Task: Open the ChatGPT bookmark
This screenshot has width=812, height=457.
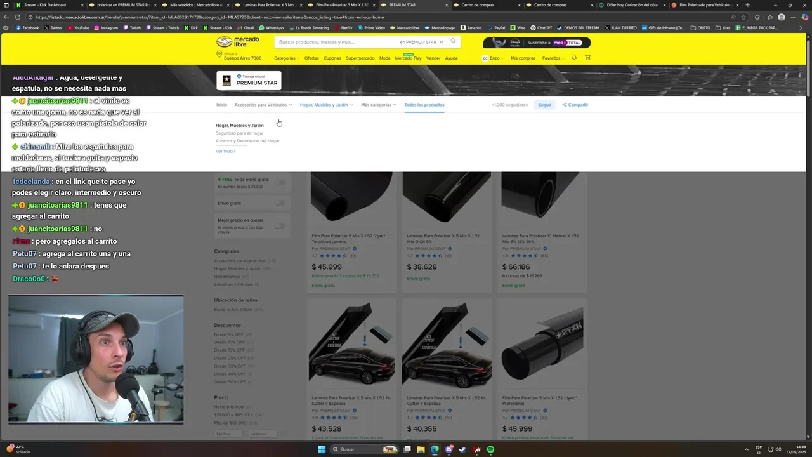Action: coord(542,28)
